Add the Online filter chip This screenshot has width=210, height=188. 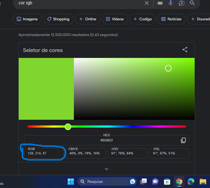tap(88, 19)
